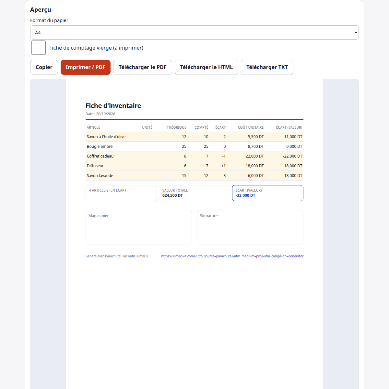Click the Copier button
This screenshot has width=389, height=389.
[x=44, y=67]
